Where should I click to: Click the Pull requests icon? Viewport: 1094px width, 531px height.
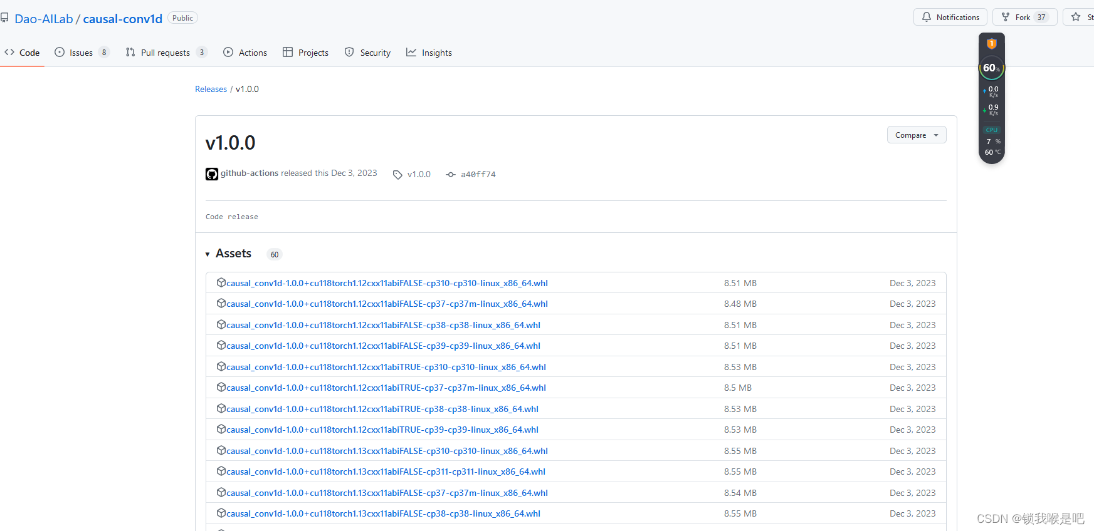click(130, 52)
